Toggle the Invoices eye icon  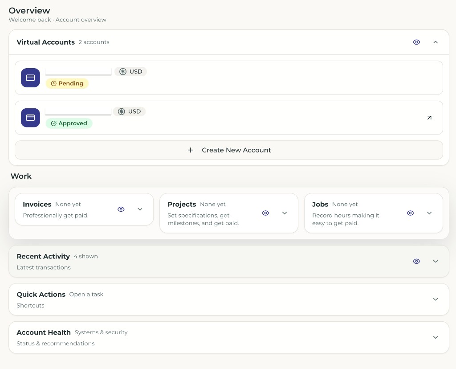point(121,209)
